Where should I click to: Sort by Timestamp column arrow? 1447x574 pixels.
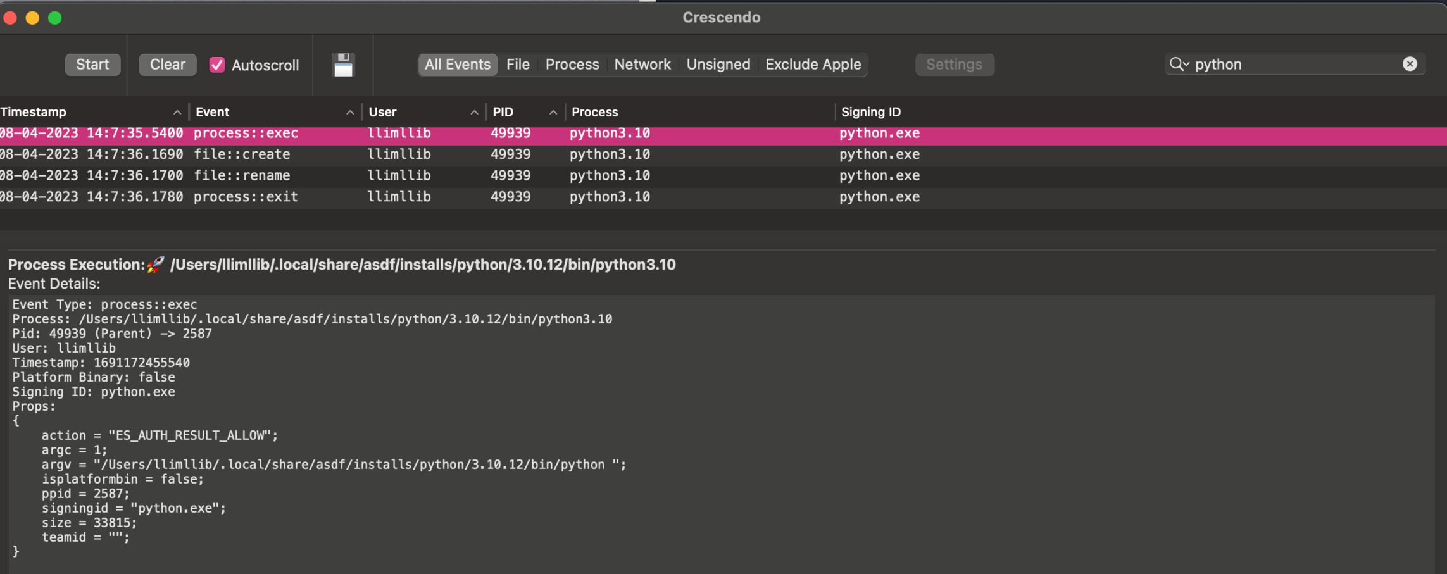(177, 113)
